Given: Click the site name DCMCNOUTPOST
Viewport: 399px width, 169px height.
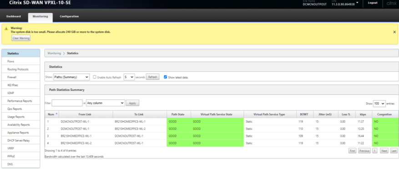Looking at the screenshot, I should tap(314, 5).
